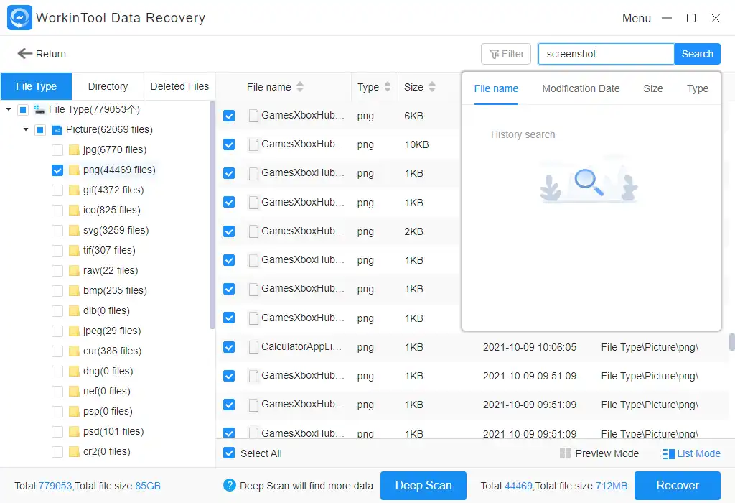Check the gif(4372 files) checkbox
This screenshot has height=503, width=735.
(x=57, y=190)
